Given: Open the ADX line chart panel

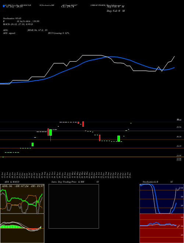Looking at the screenshot, I should [22, 199].
